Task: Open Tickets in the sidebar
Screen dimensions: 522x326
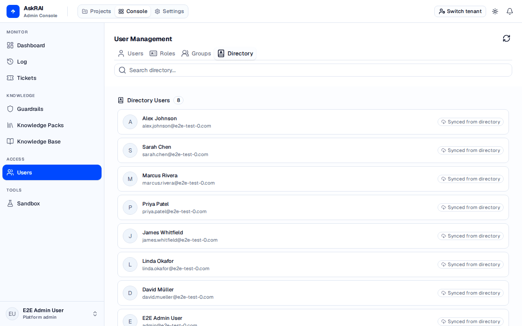Action: [x=52, y=78]
